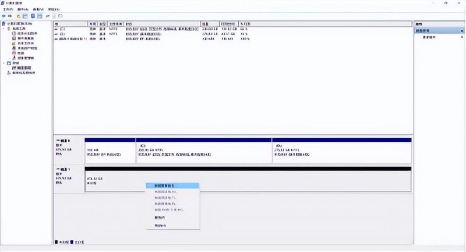Select Disk Management in the left tree
Screen dimensions: 466x252
coord(23,68)
